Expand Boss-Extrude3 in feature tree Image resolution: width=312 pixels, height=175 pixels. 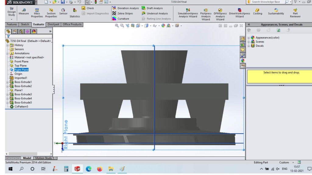pyautogui.click(x=7, y=94)
